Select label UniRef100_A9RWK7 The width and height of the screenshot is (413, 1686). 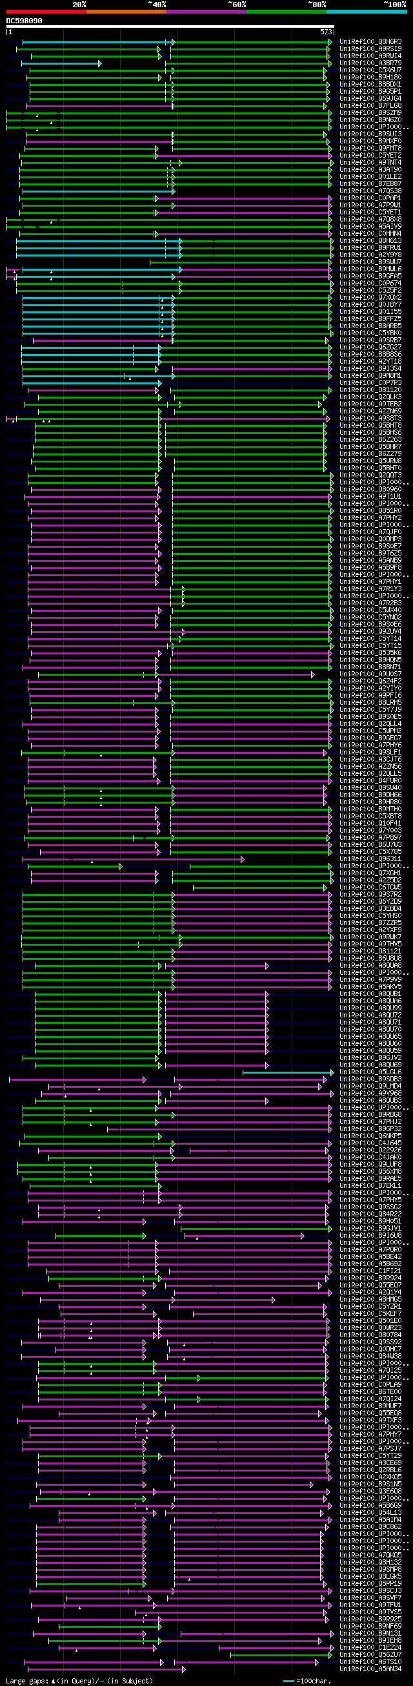[370, 937]
